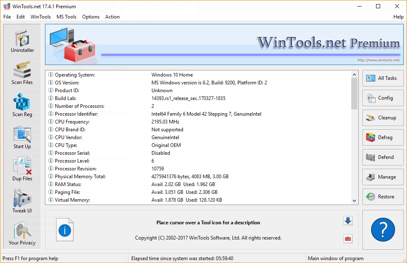Image resolution: width=407 pixels, height=263 pixels.
Task: Maximize the WinTools.net window
Action: tap(378, 7)
